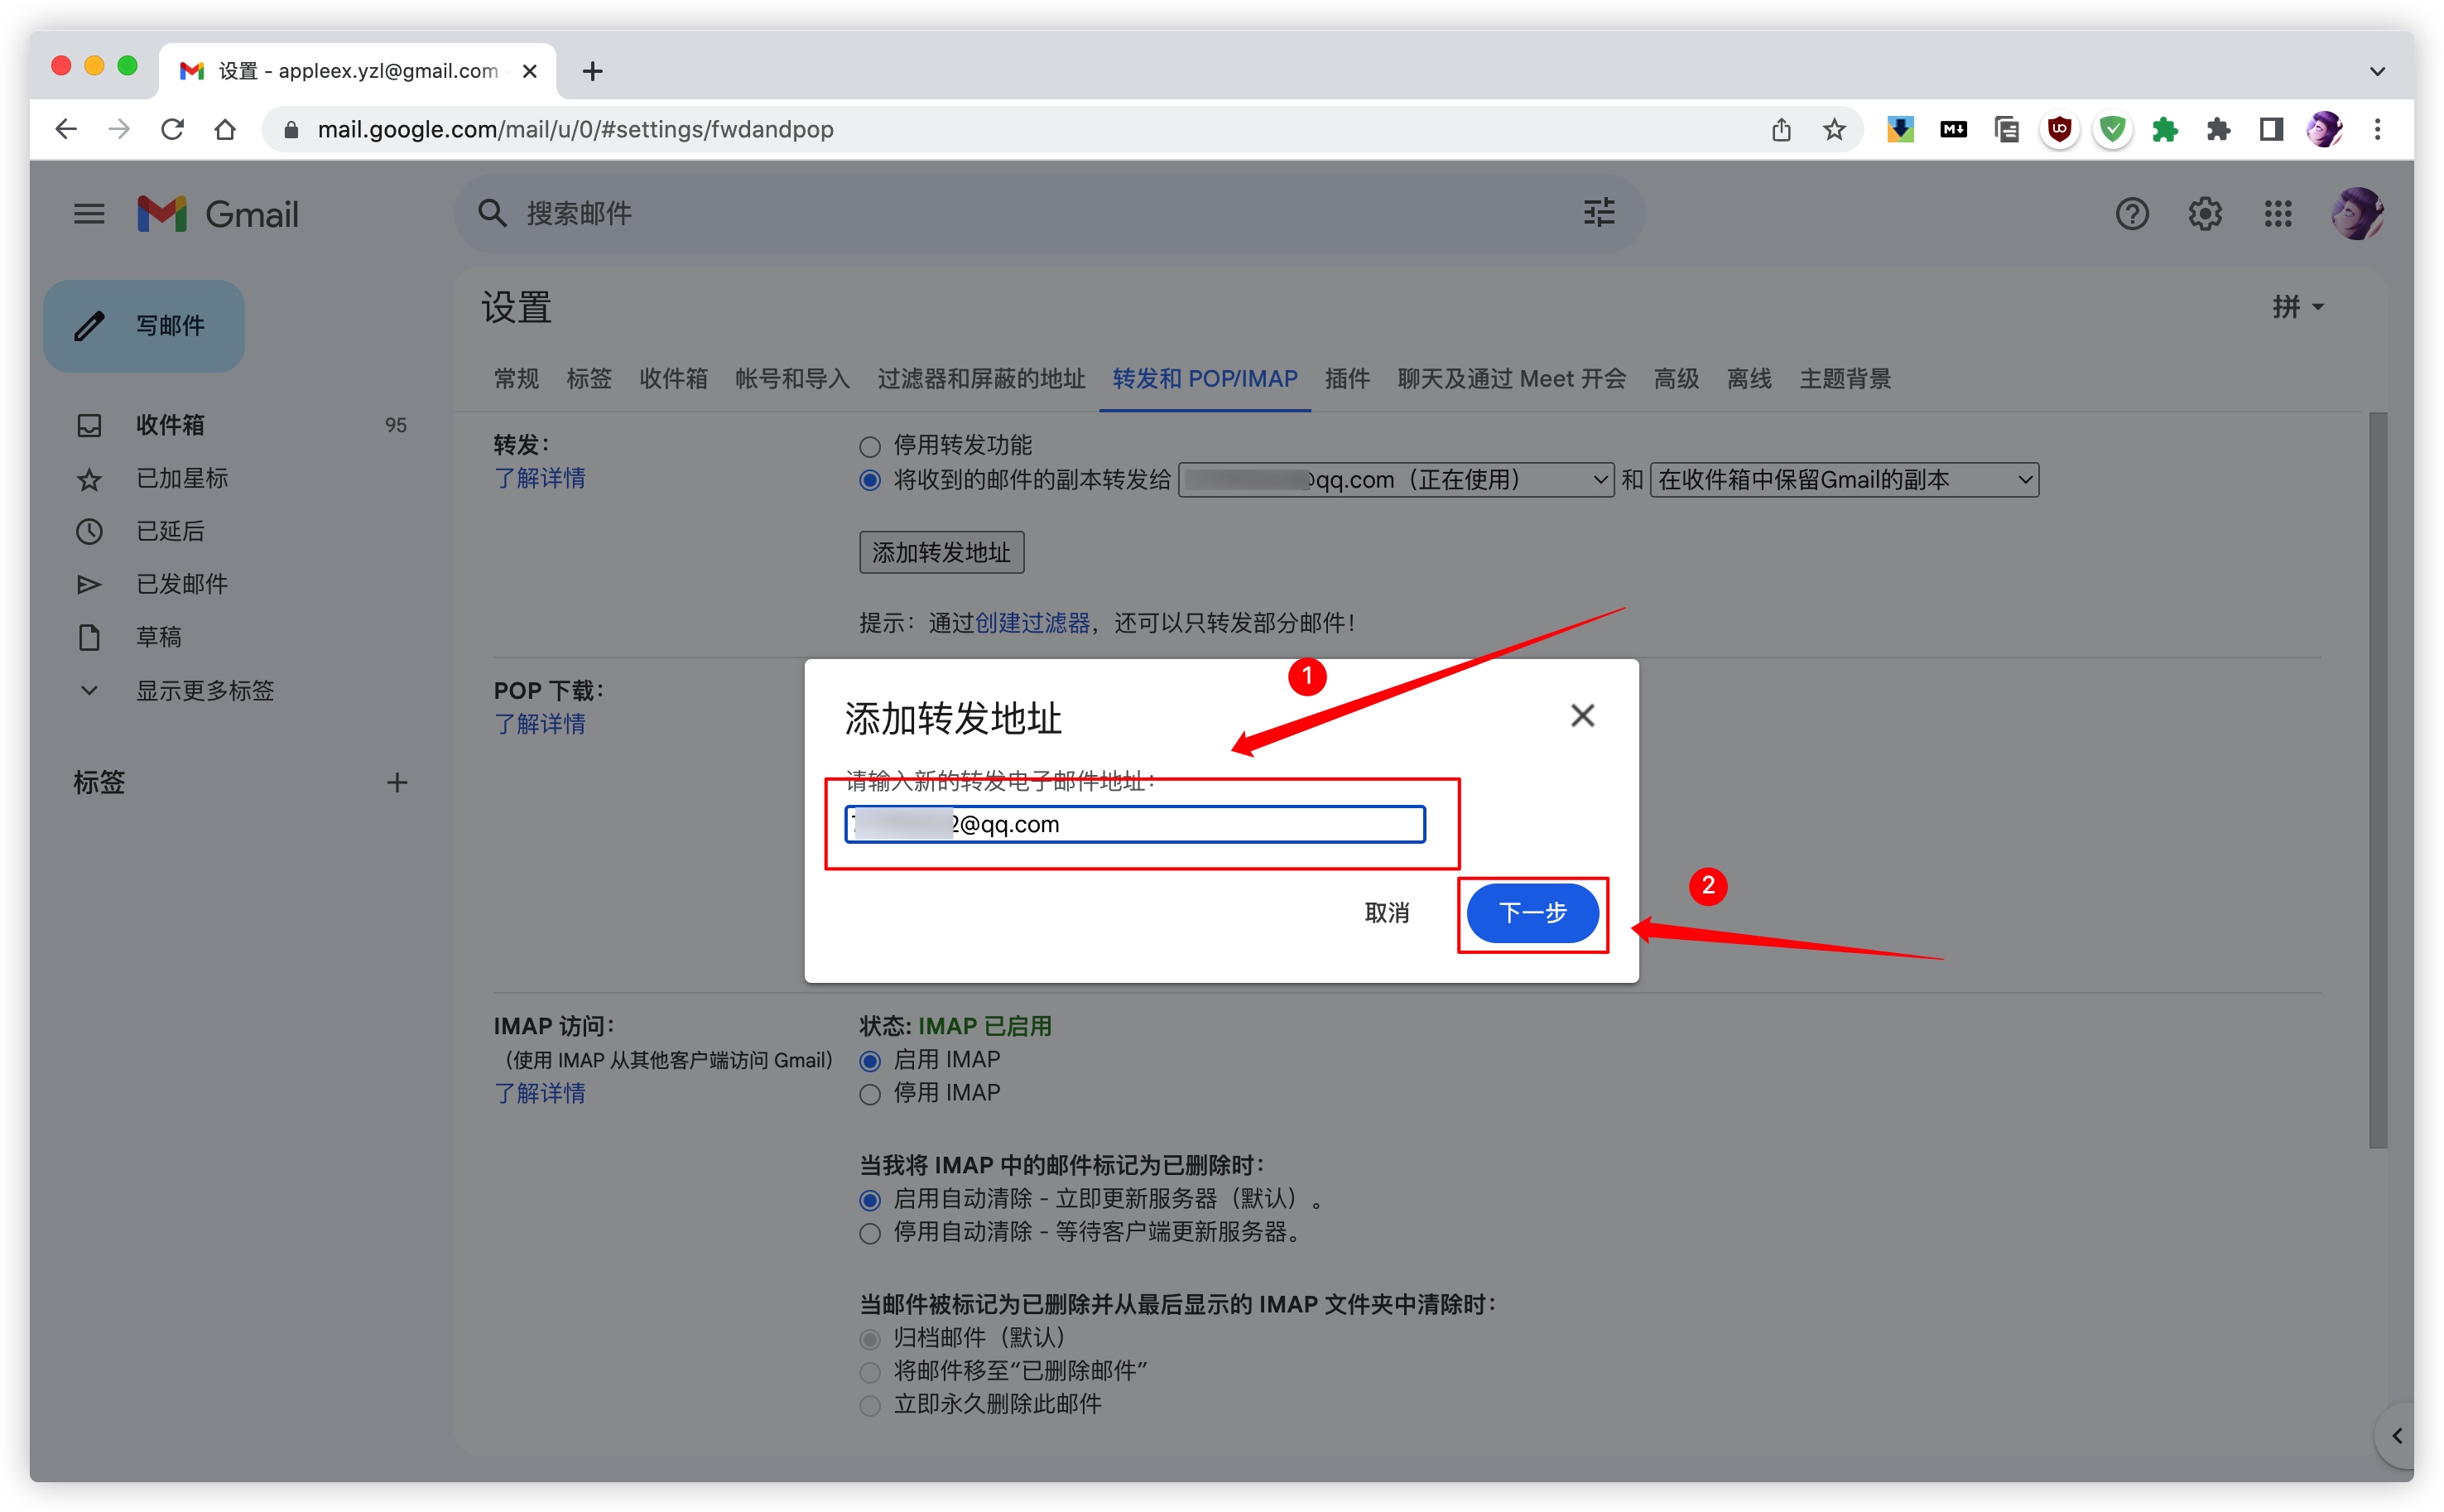Click the 下一步 button

pos(1532,912)
